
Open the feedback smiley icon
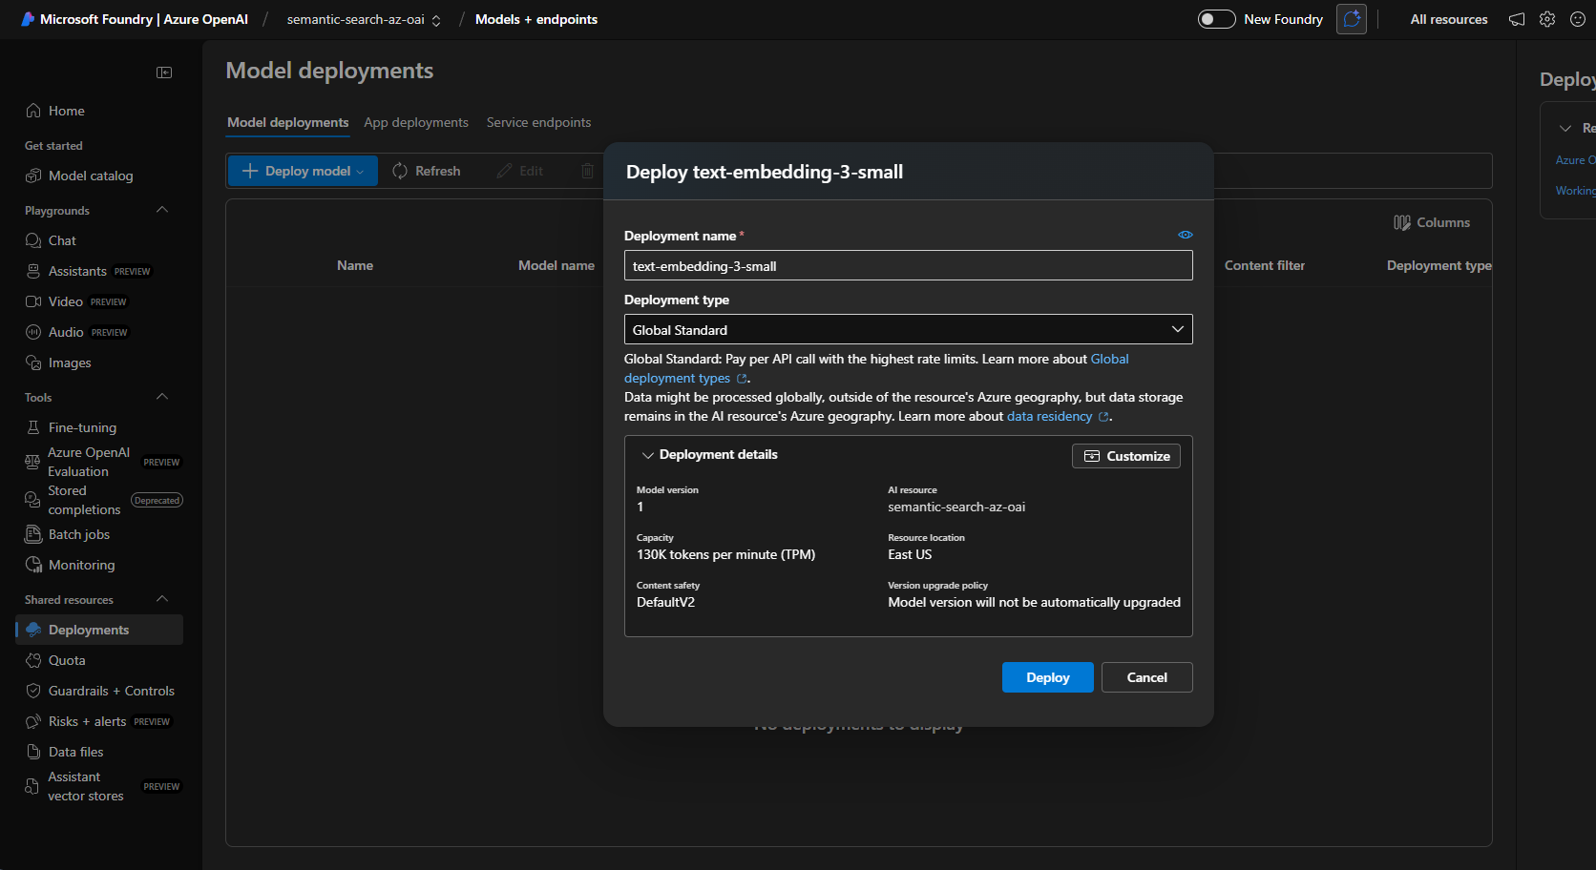[x=1578, y=19]
